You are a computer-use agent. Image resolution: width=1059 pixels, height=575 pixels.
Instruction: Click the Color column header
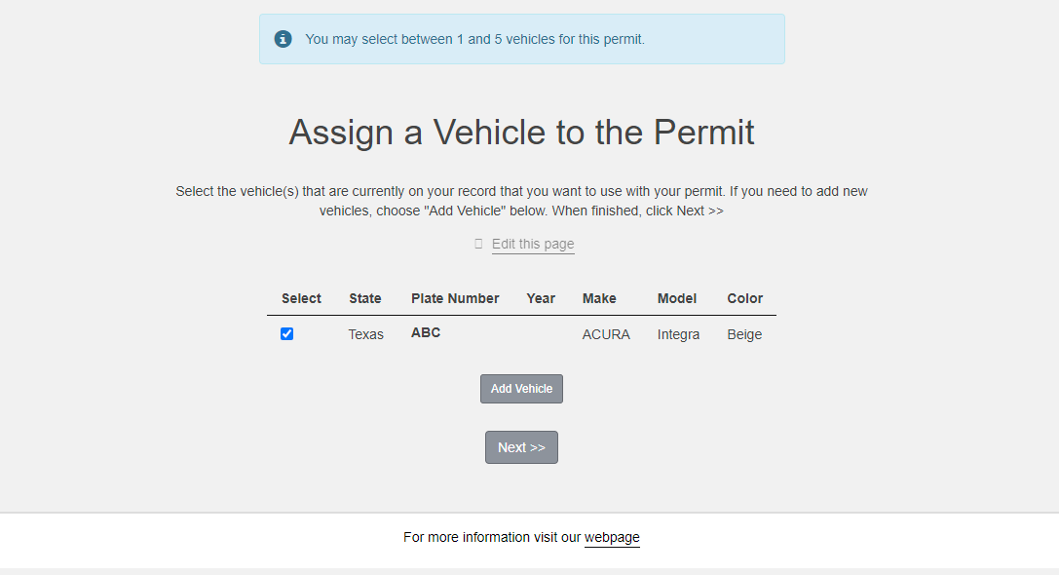[x=745, y=298]
